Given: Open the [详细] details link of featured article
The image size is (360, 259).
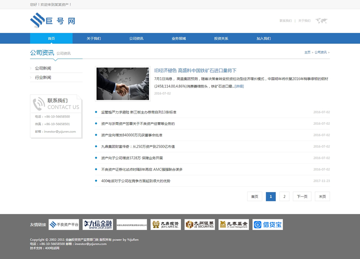Looking at the screenshot, I should click(x=239, y=86).
